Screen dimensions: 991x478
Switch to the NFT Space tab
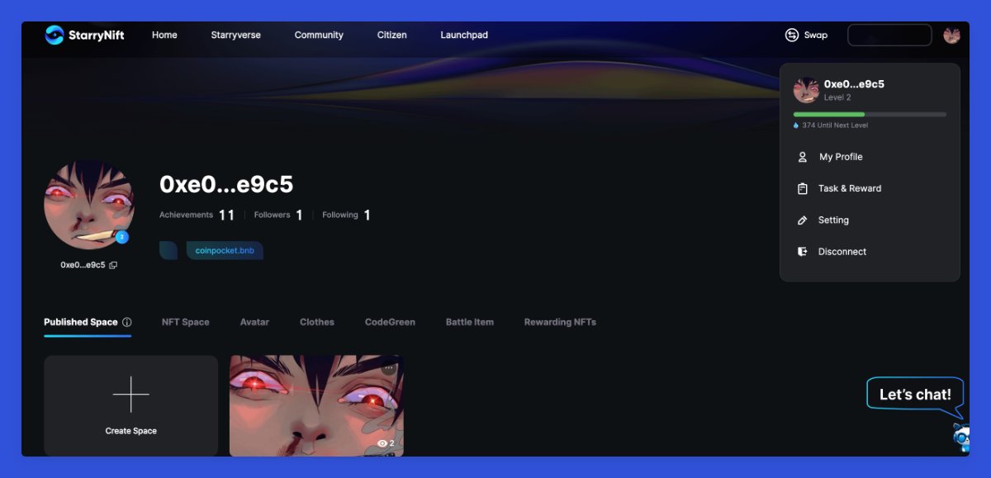coord(186,322)
